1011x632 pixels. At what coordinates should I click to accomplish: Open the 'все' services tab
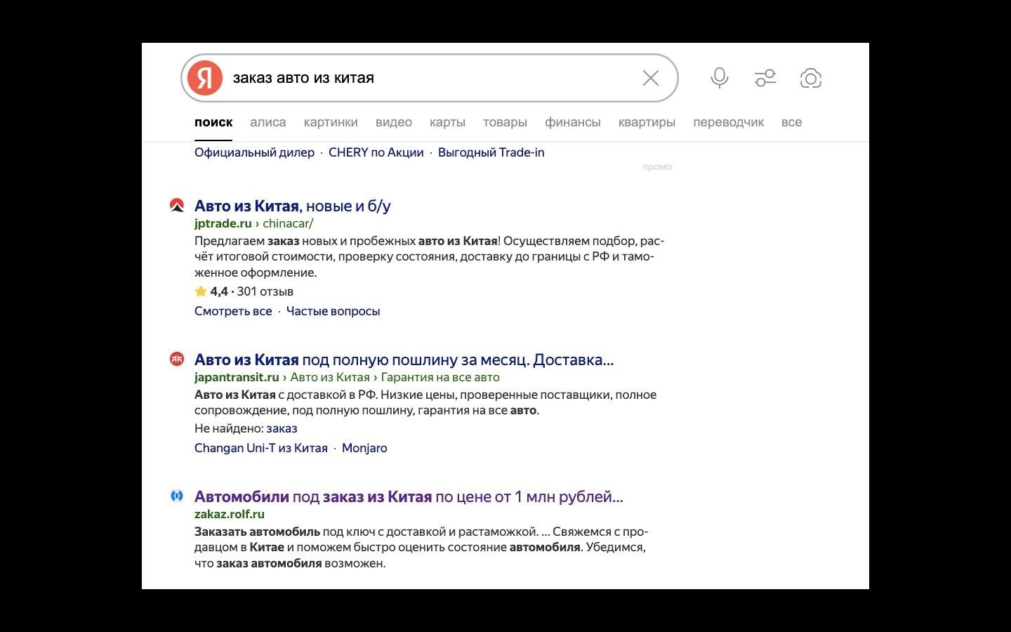(x=791, y=122)
